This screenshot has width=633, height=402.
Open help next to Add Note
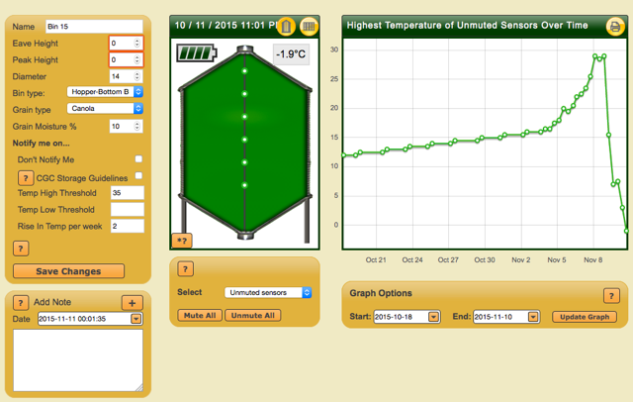pos(21,302)
